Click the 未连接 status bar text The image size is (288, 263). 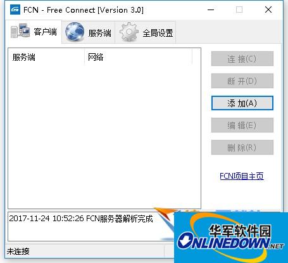[x=18, y=251]
